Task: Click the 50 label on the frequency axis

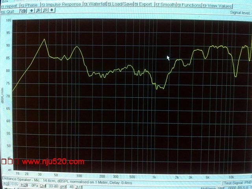Action: [x=56, y=175]
